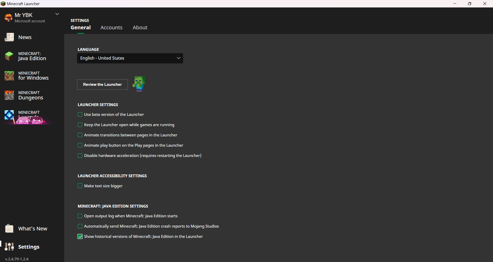Go to News in the sidebar

click(25, 37)
